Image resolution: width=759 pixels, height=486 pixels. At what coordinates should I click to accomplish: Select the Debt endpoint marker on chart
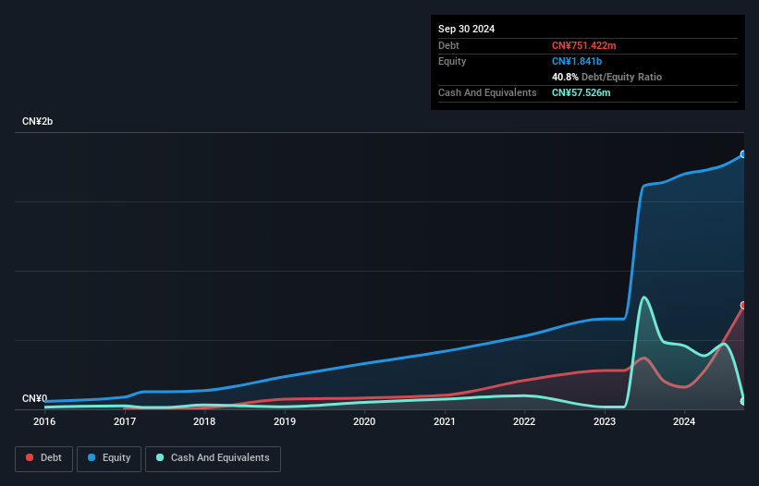pyautogui.click(x=743, y=305)
